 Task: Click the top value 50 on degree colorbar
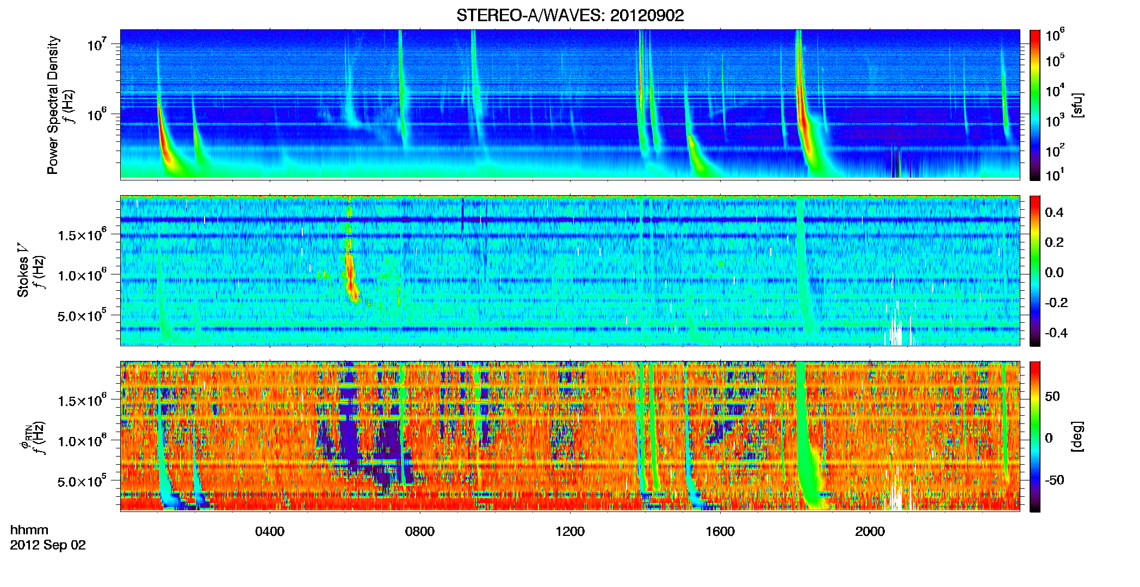1052,396
